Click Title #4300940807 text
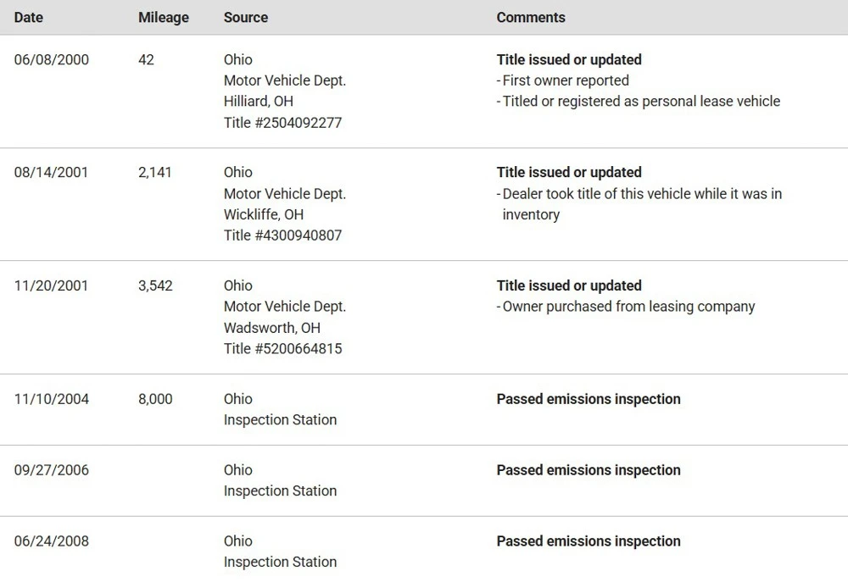Image resolution: width=848 pixels, height=582 pixels. [283, 236]
